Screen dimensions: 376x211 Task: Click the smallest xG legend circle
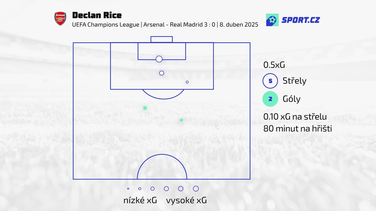click(128, 189)
